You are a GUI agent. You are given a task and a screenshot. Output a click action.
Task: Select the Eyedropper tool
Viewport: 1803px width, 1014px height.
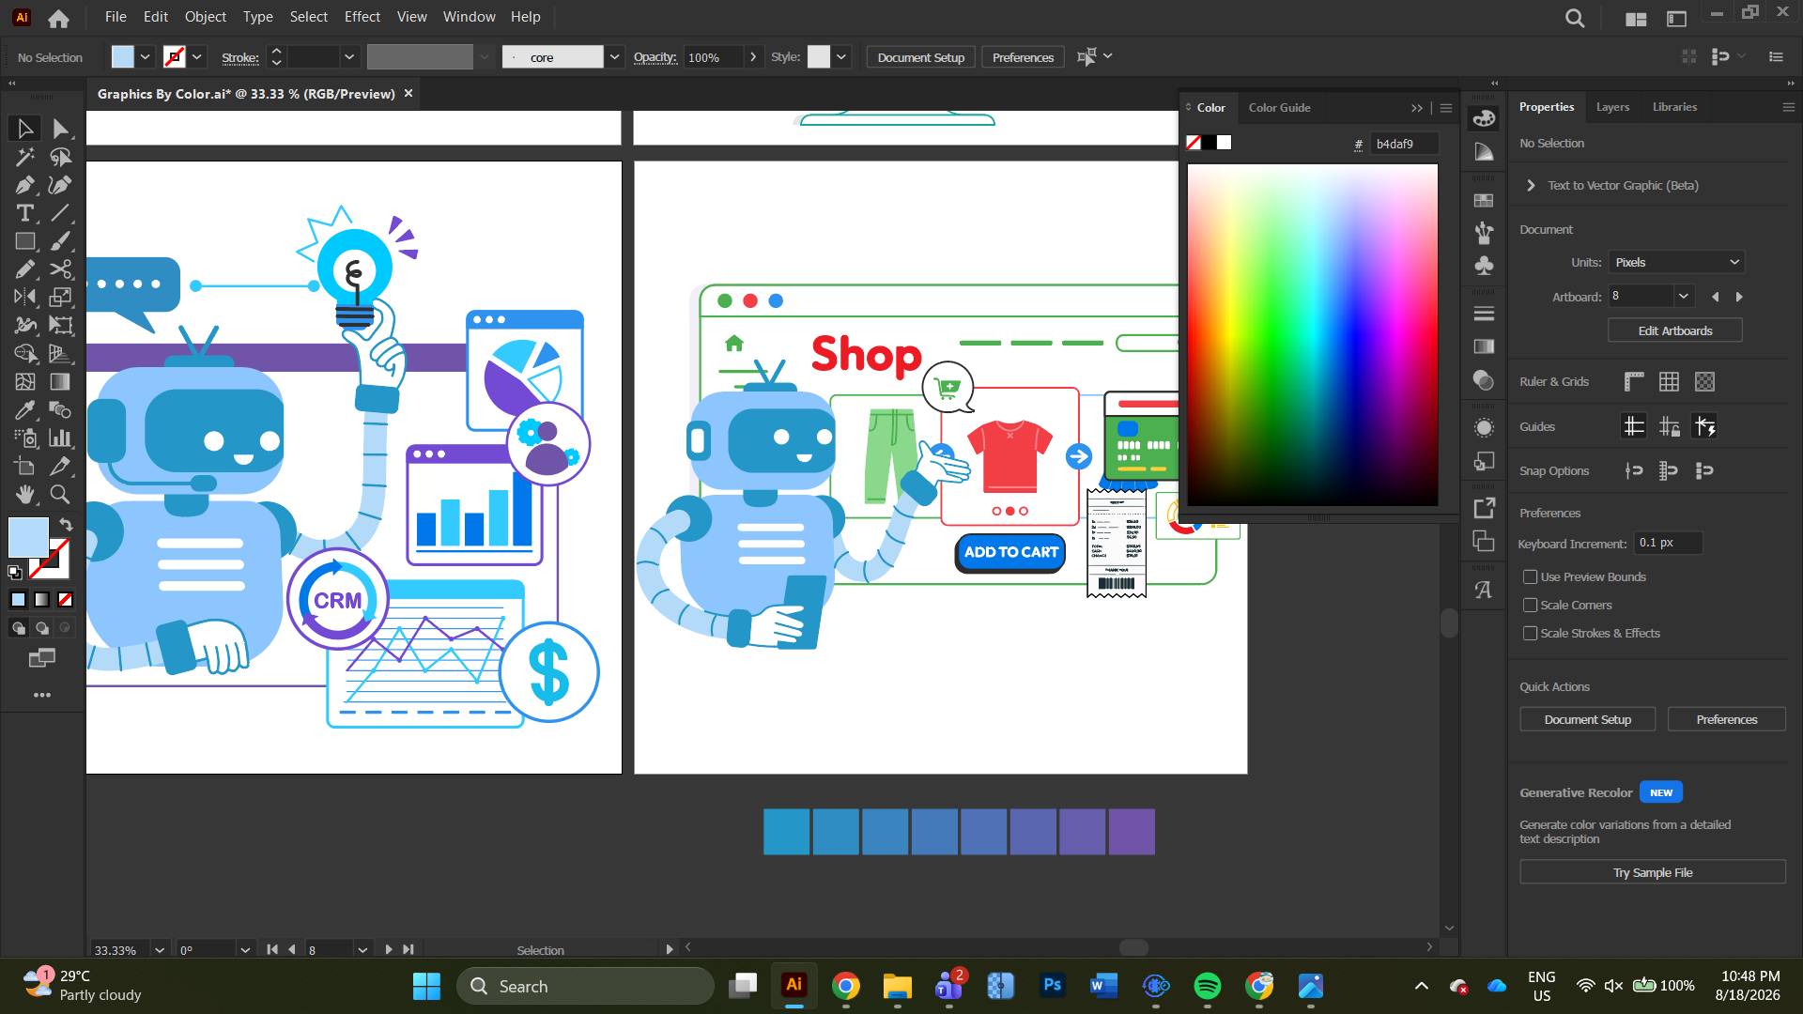coord(25,410)
